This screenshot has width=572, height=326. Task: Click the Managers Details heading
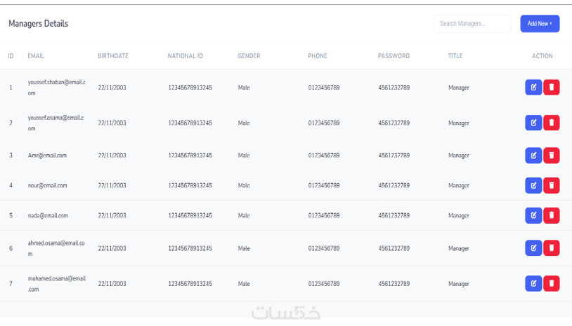click(38, 24)
